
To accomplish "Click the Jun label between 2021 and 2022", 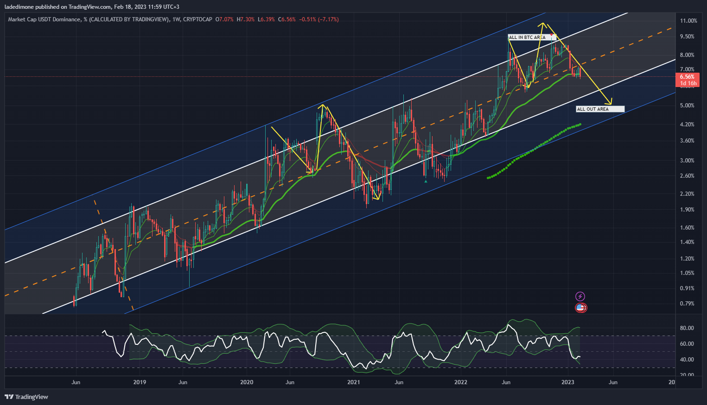I will (x=399, y=382).
